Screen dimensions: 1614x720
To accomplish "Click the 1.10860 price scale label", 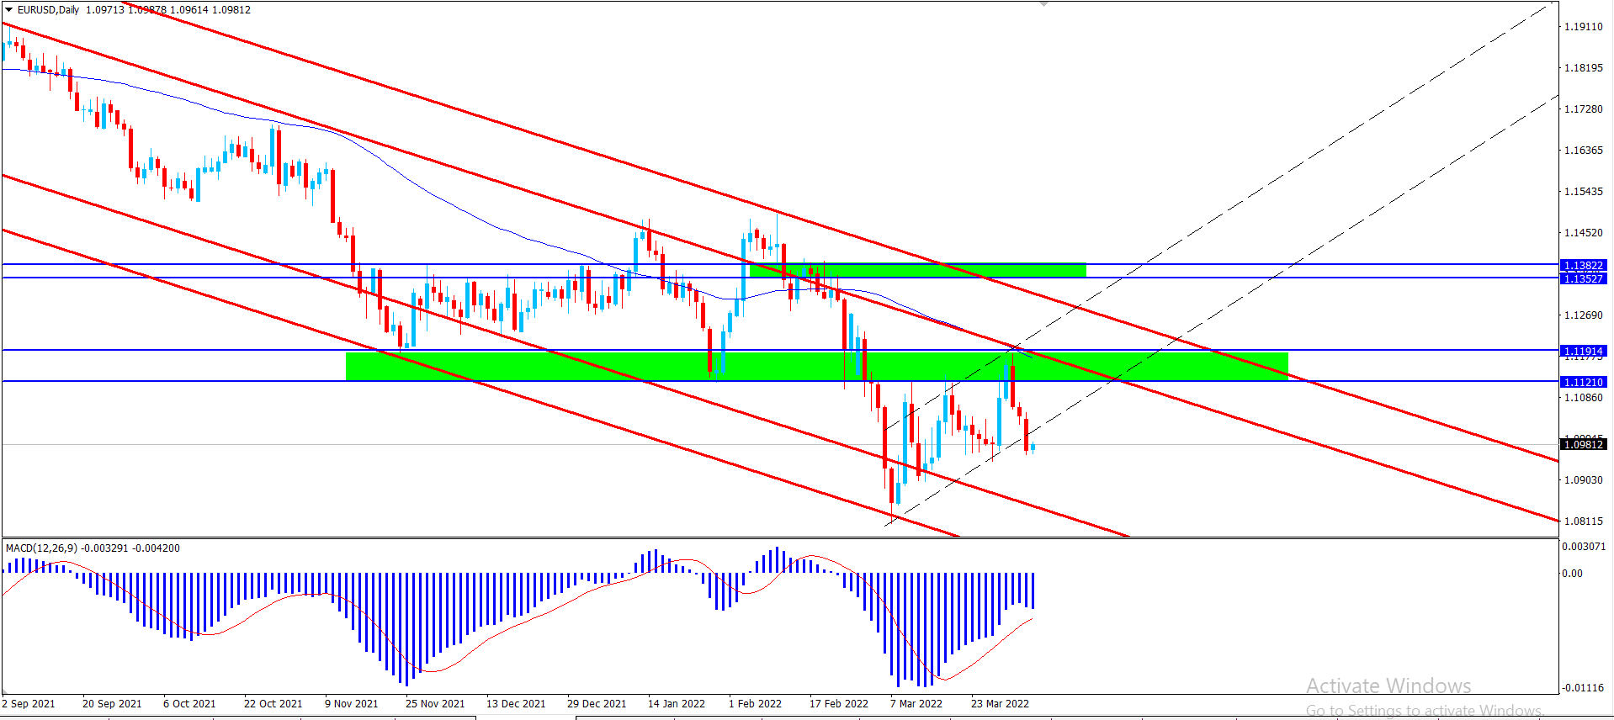I will [1583, 398].
